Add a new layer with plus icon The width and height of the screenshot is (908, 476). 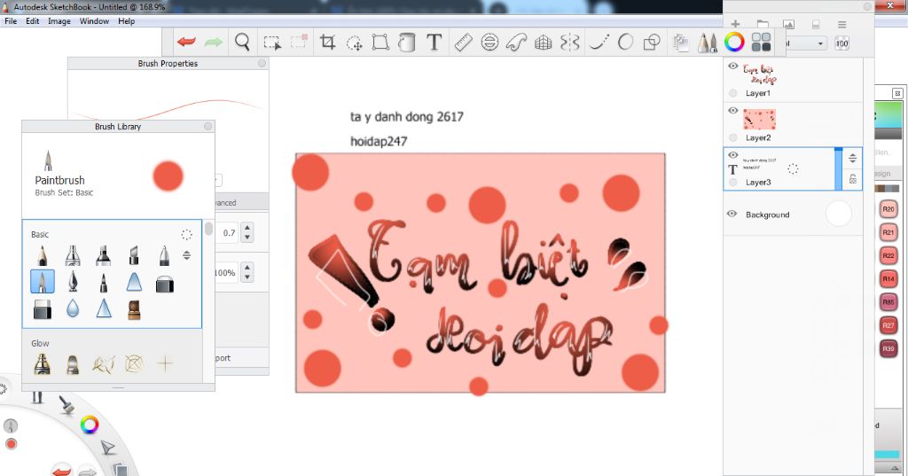[x=735, y=24]
